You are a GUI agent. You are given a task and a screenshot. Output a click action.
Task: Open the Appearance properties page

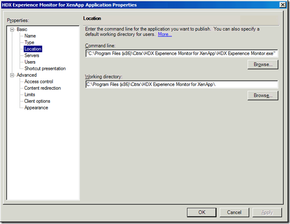[x=36, y=108]
